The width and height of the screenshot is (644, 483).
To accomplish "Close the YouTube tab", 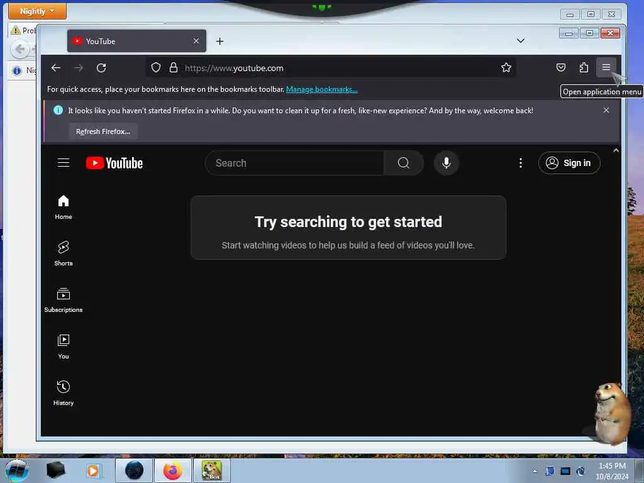I will pos(196,41).
